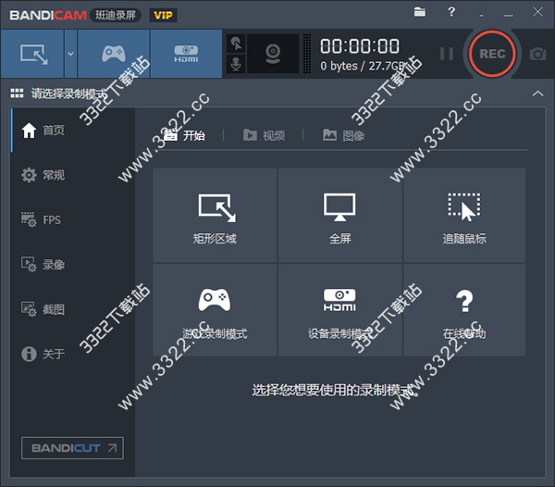Start recording with the REC button
Viewport: 555px width, 487px height.
tap(492, 54)
